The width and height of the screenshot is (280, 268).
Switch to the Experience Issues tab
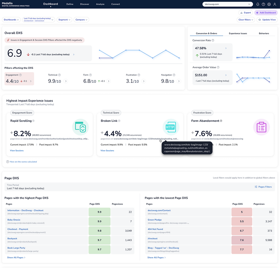tap(238, 34)
